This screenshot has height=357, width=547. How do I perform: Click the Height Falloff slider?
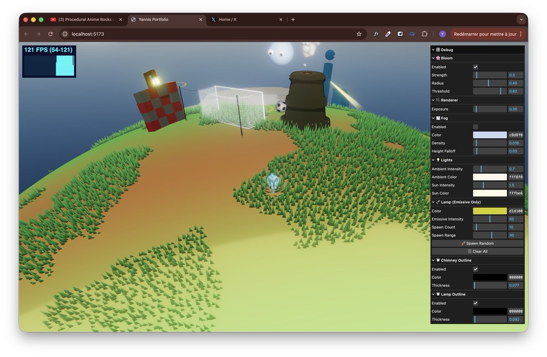[490, 151]
